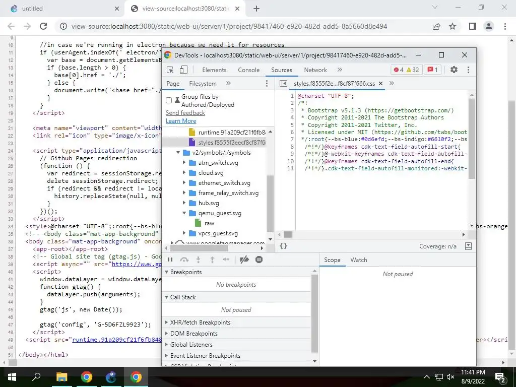The image size is (516, 387).
Task: Show more DevTools panels chevron
Action: tap(340, 70)
